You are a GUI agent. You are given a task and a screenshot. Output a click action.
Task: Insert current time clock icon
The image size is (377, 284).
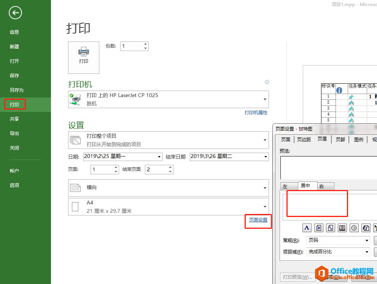354,228
